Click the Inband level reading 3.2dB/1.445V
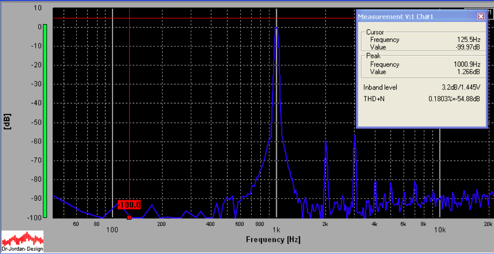Screen dimensions: 494x254 click(460, 87)
